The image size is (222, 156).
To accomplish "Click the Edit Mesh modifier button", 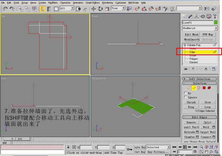I will [192, 34].
